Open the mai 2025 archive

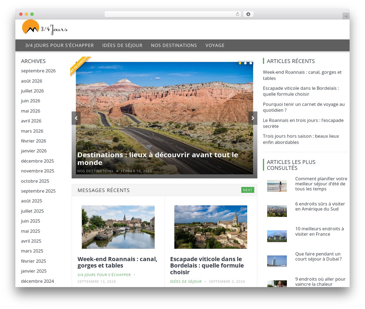point(31,231)
